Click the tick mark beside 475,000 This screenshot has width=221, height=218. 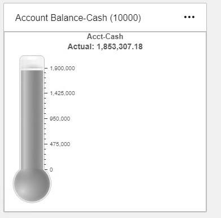tap(46, 144)
